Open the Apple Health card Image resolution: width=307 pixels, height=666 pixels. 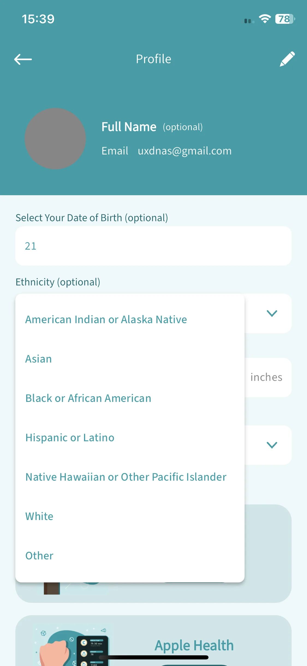(153, 641)
